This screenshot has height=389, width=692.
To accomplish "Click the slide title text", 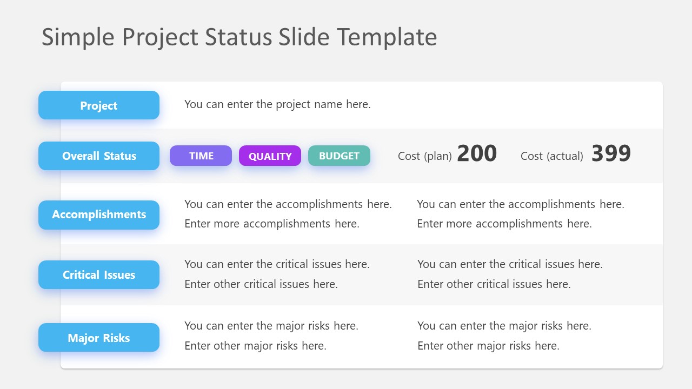I will click(x=239, y=37).
